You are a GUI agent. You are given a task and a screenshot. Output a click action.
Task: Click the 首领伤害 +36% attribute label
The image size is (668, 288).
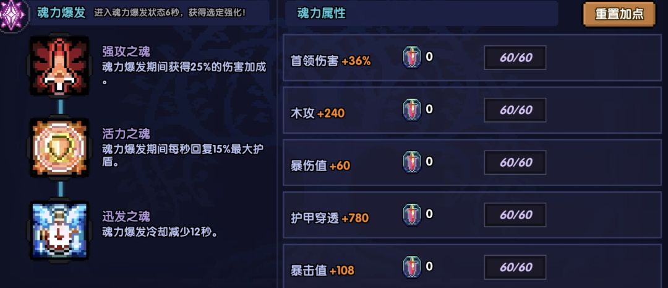click(330, 61)
